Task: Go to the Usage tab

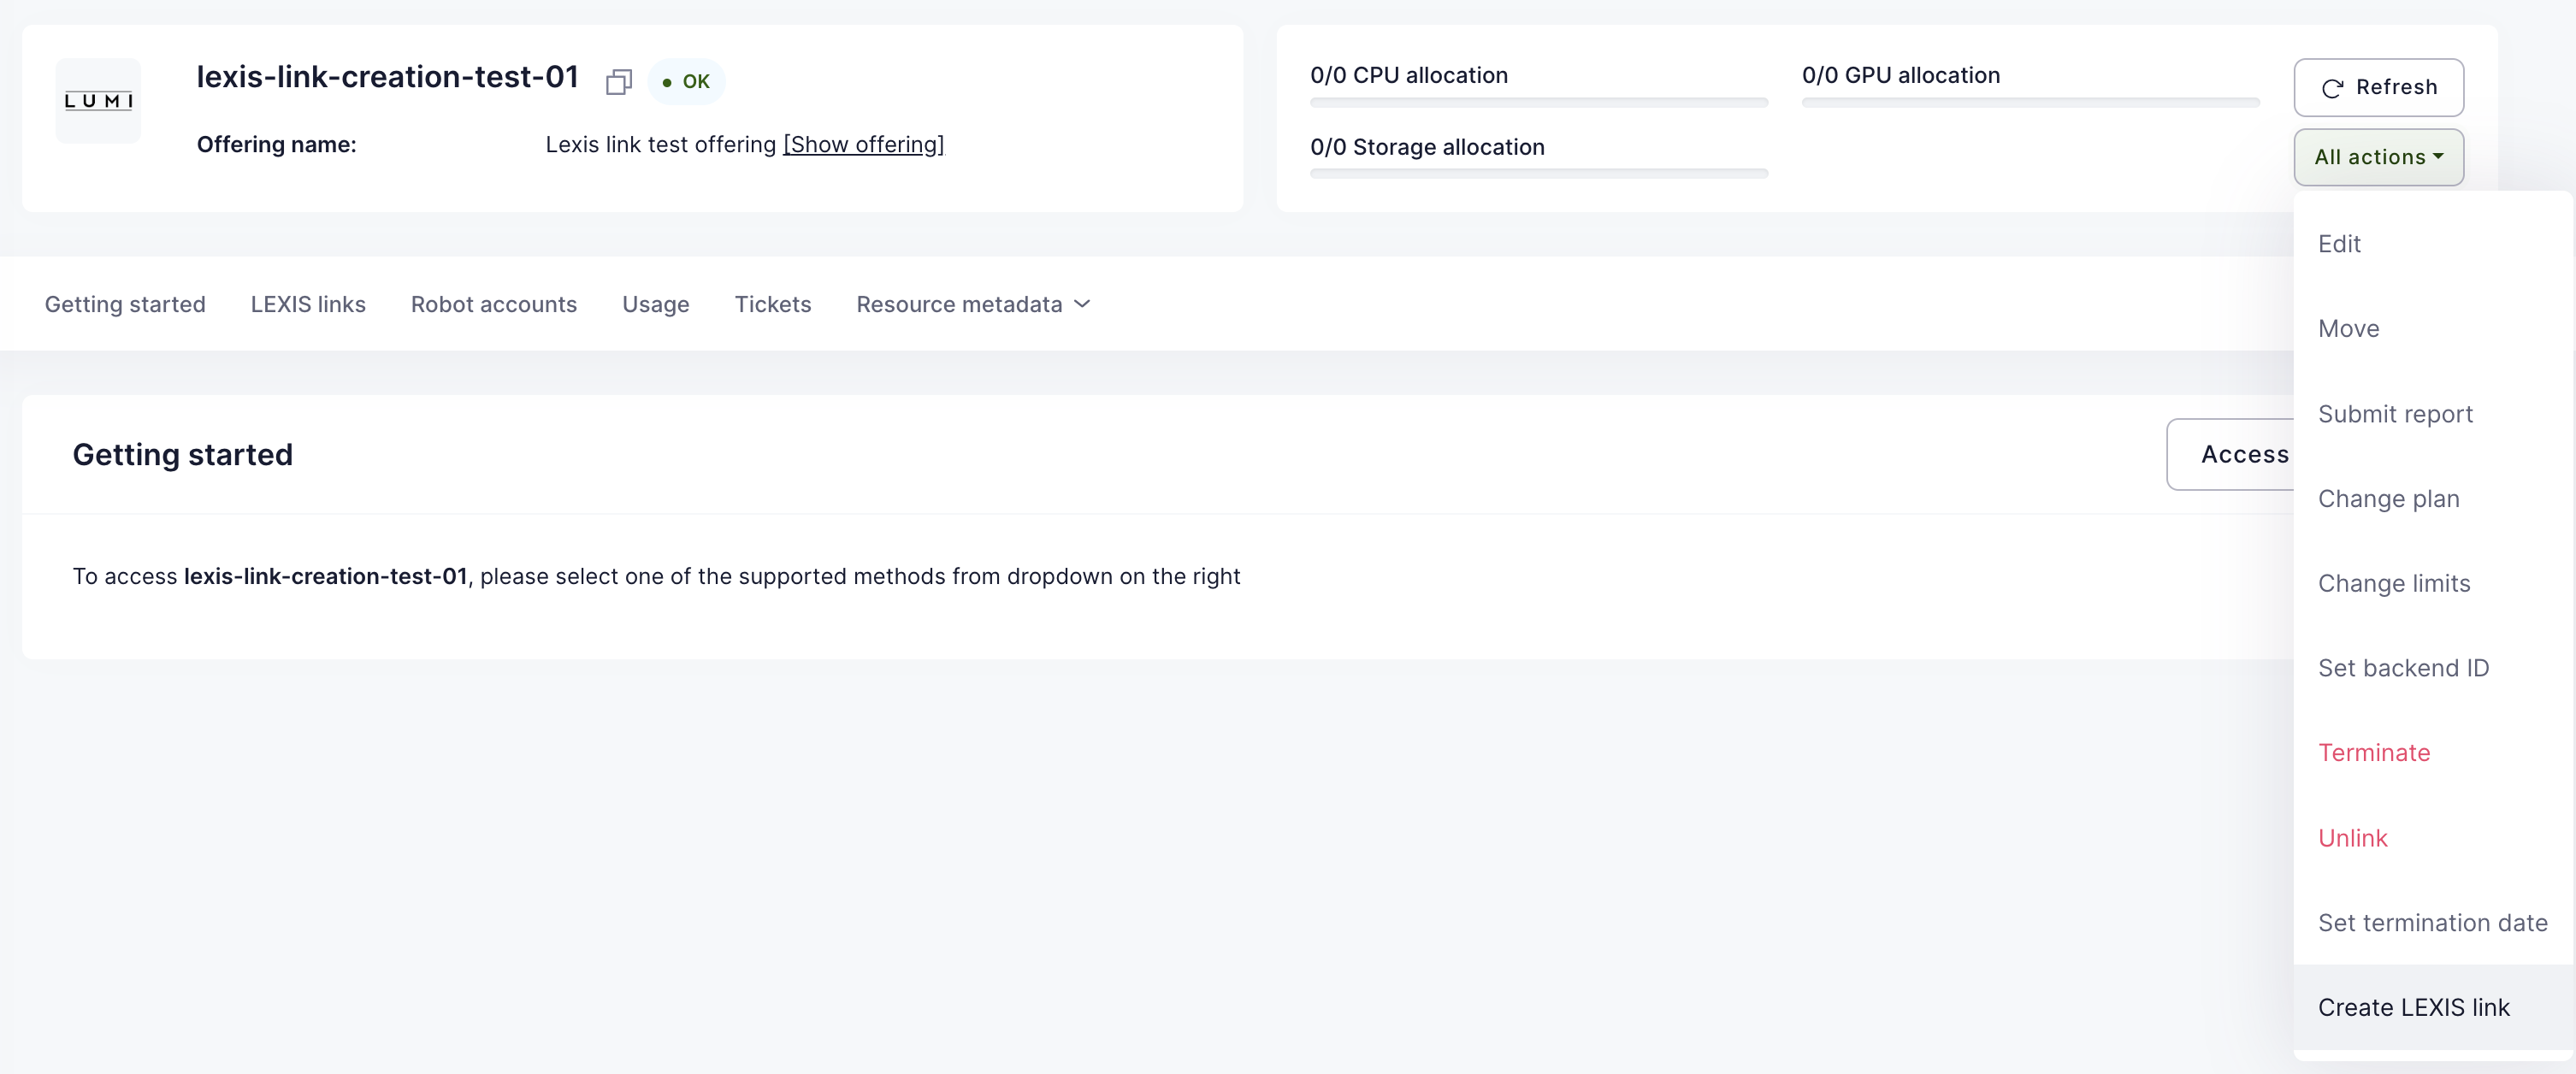Action: coord(655,304)
